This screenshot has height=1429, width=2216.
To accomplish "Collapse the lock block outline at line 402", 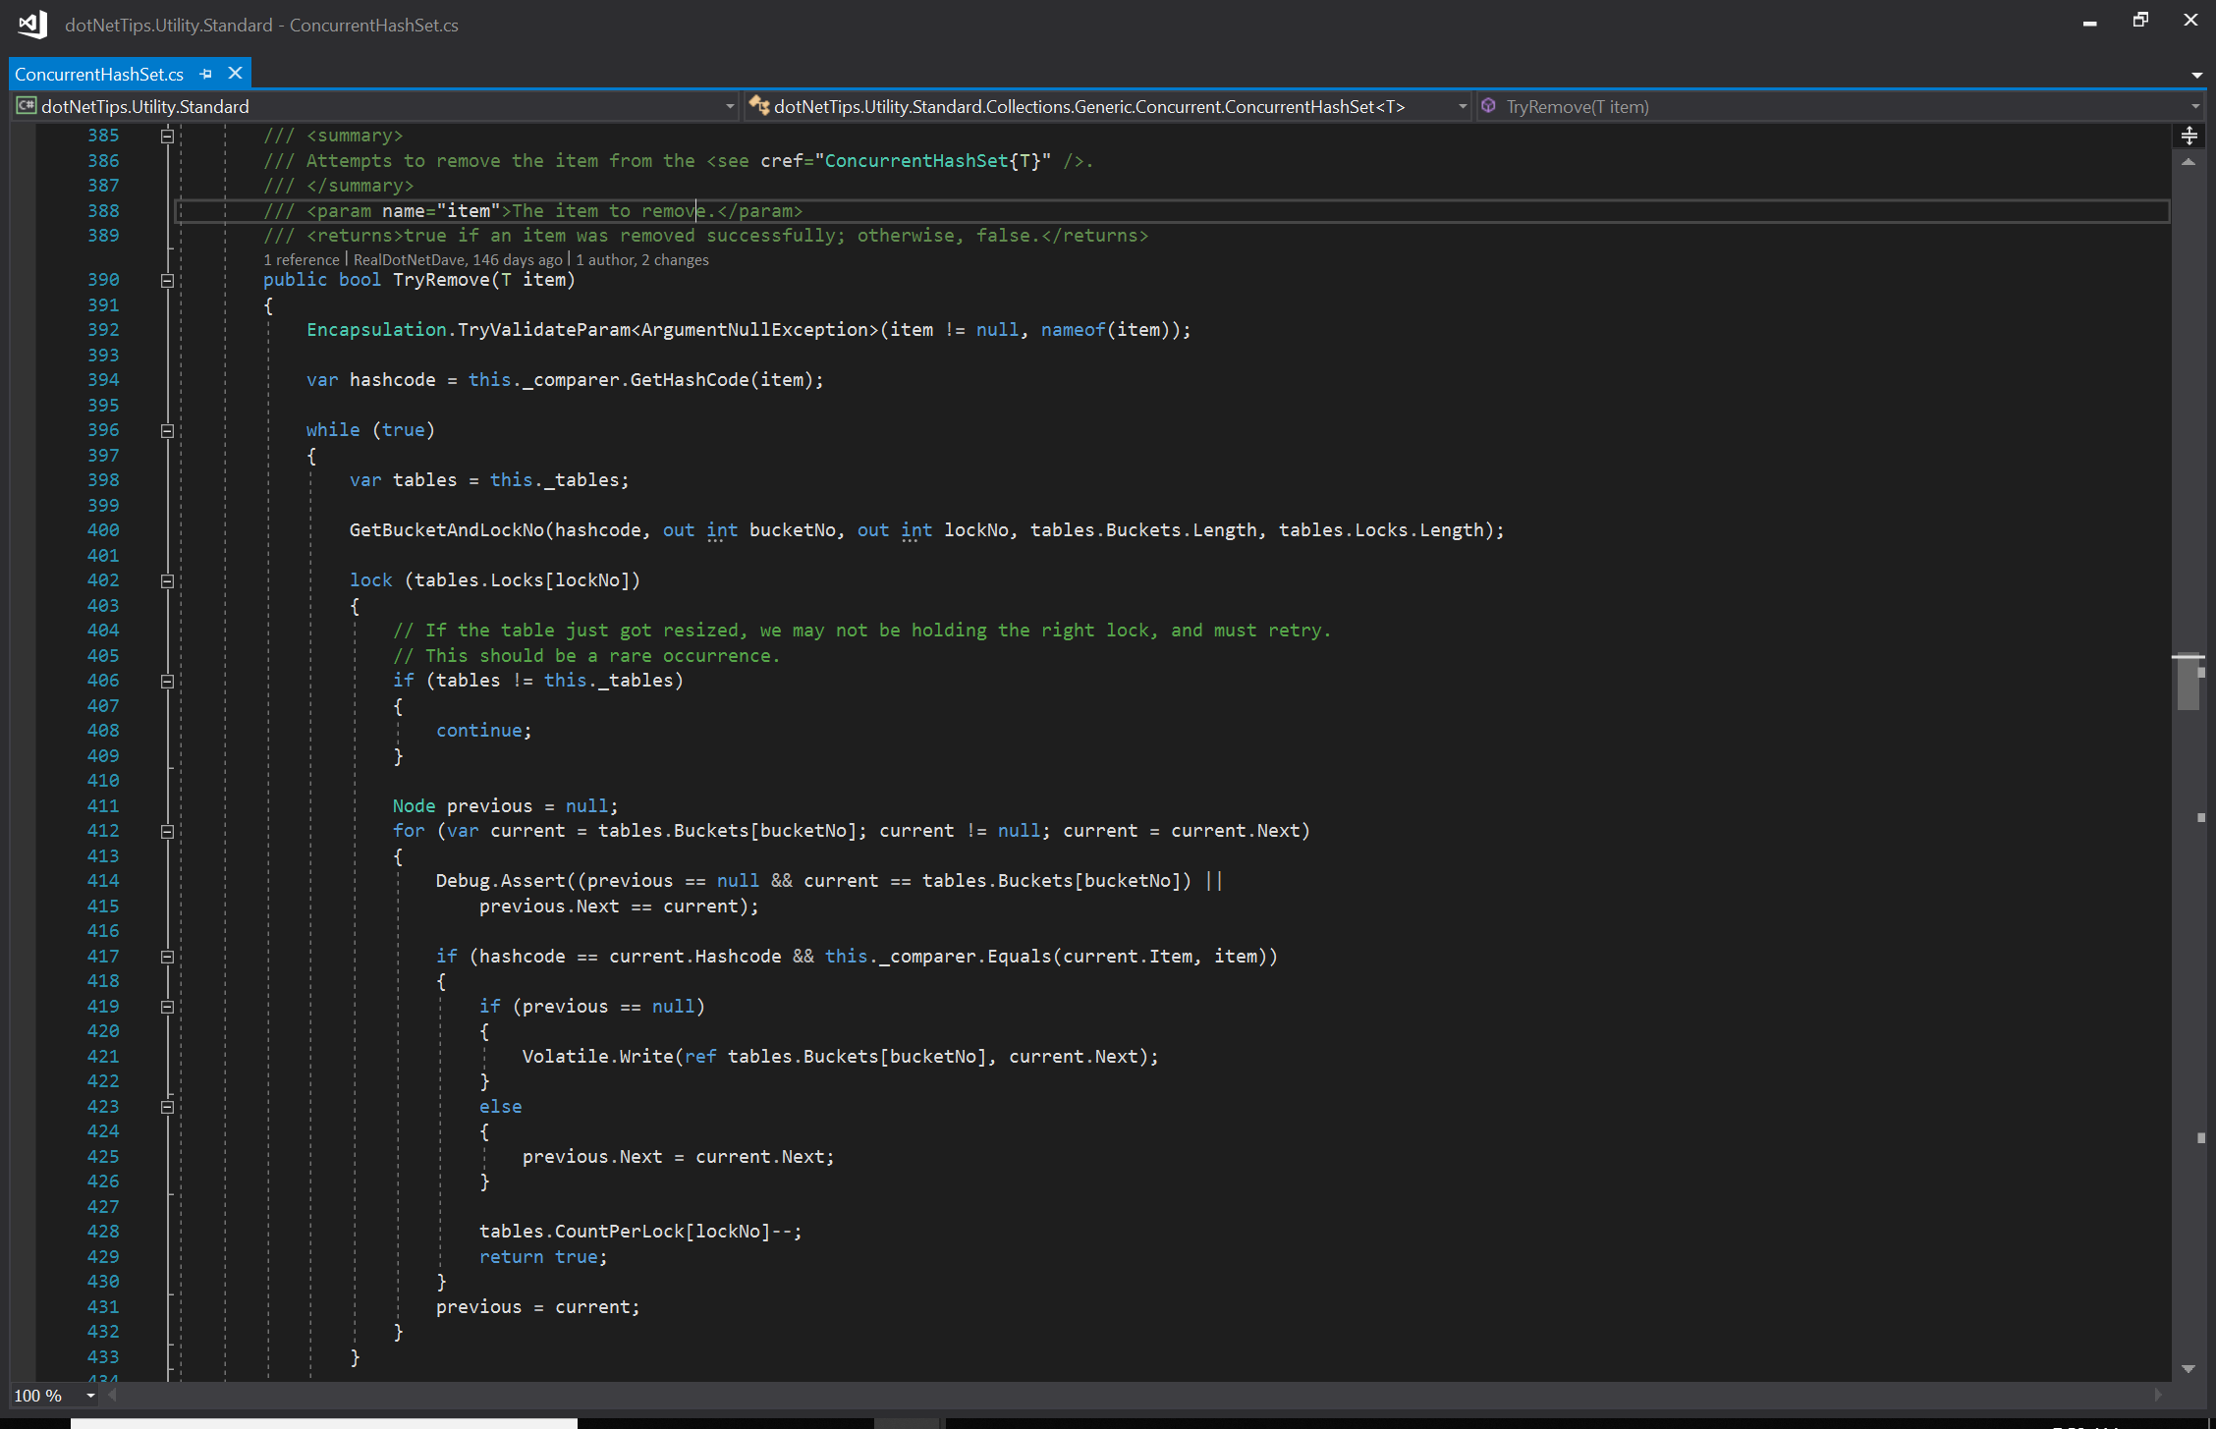I will pyautogui.click(x=167, y=580).
